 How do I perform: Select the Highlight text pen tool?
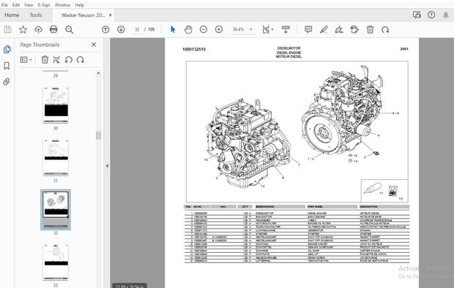pos(324,29)
